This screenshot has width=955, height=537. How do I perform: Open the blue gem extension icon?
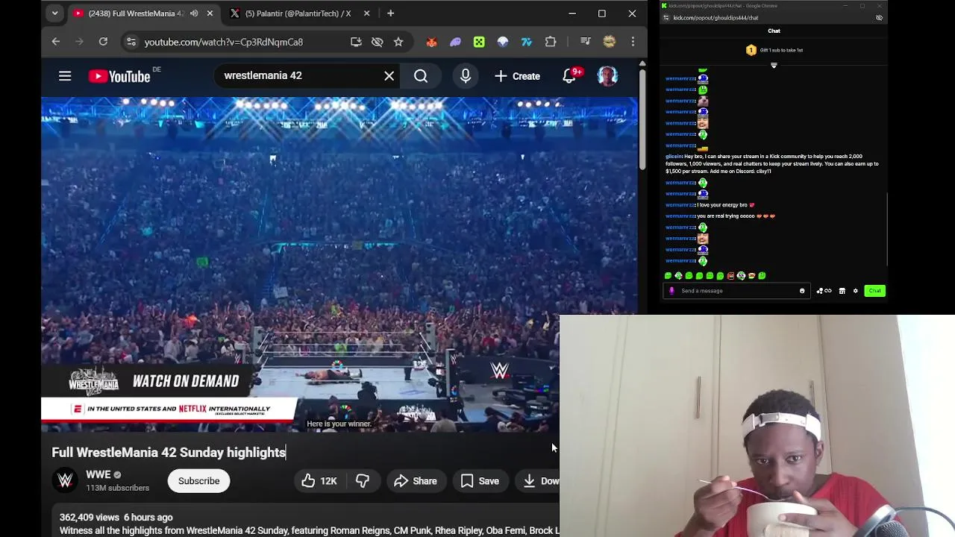[503, 42]
